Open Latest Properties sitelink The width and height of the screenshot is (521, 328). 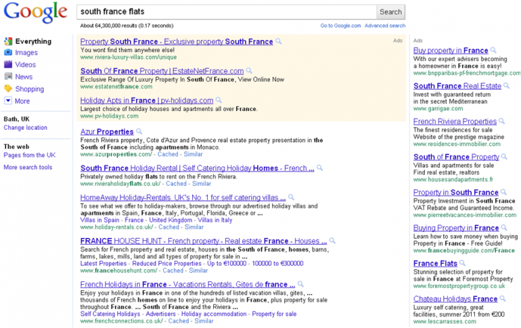click(x=104, y=264)
